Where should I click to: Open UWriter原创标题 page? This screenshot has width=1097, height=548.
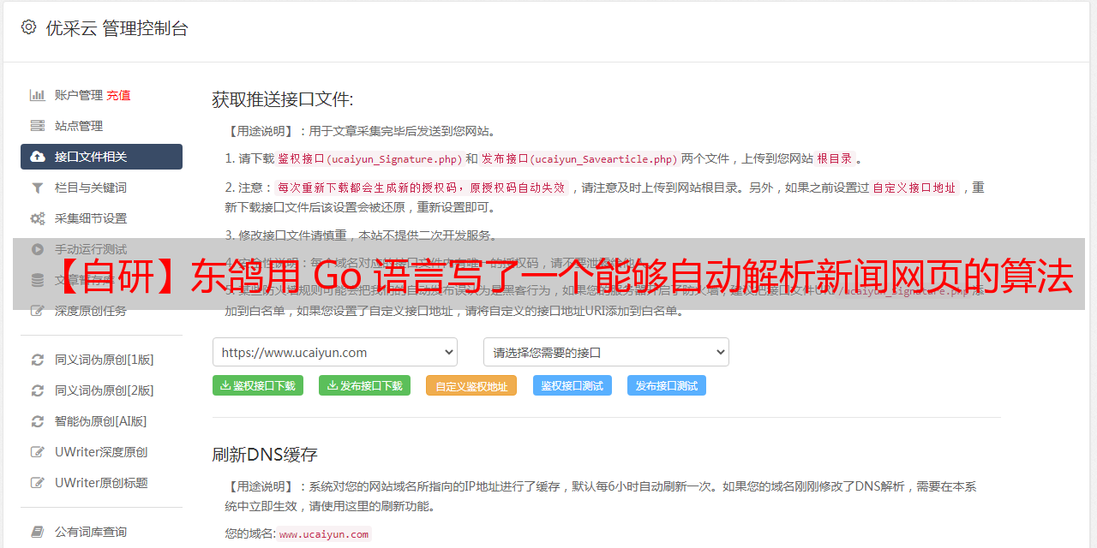101,483
